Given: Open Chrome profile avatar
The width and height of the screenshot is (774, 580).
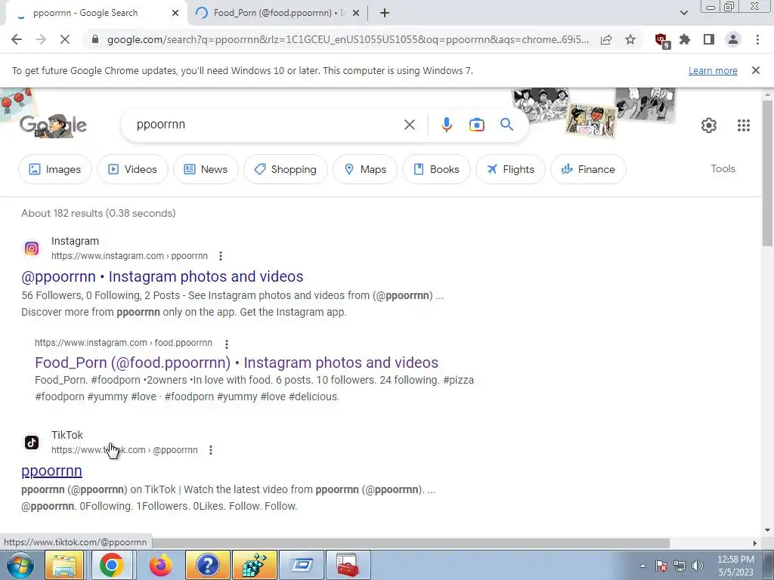Looking at the screenshot, I should coord(733,39).
